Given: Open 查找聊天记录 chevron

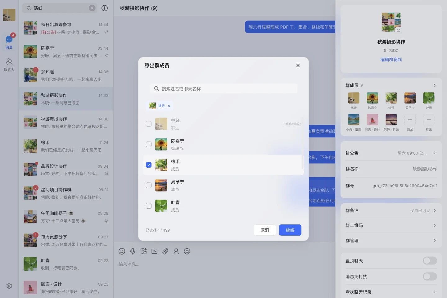Looking at the screenshot, I should (x=435, y=292).
